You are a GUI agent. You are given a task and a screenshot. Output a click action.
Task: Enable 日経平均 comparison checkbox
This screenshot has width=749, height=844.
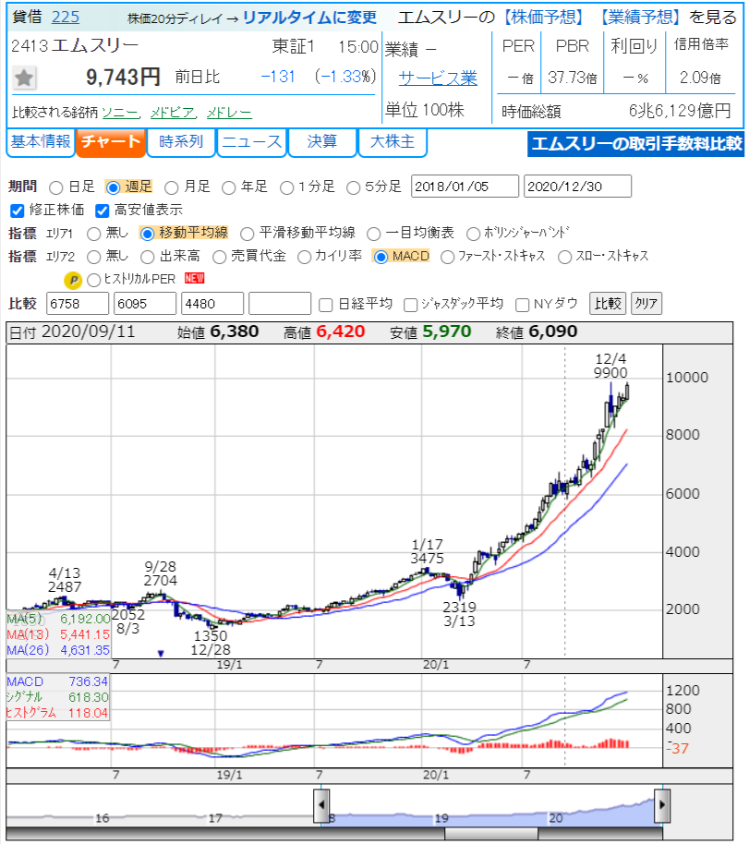325,306
